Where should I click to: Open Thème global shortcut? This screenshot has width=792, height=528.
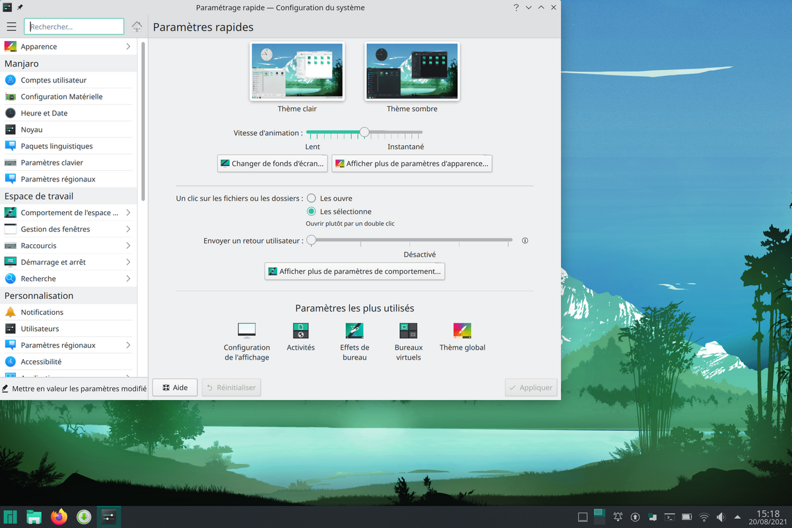[x=462, y=337]
